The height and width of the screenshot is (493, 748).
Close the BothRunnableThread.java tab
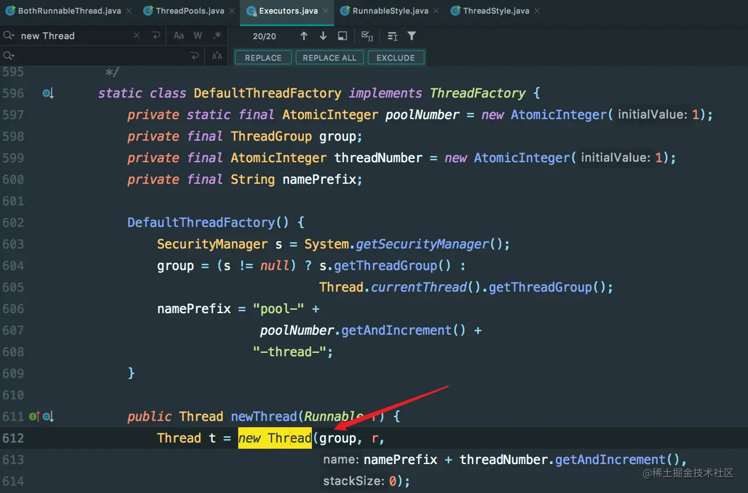(x=129, y=11)
